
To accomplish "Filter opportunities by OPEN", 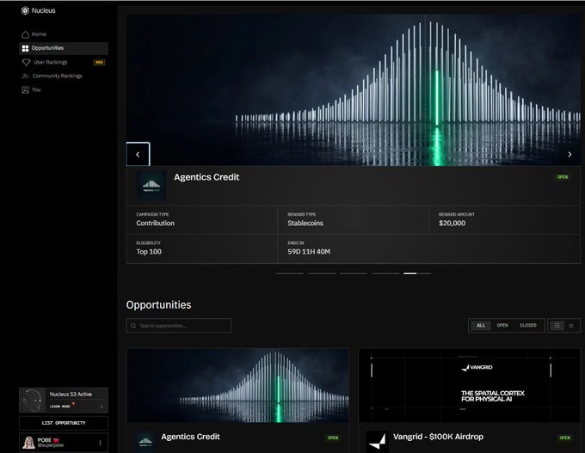I will tap(502, 326).
